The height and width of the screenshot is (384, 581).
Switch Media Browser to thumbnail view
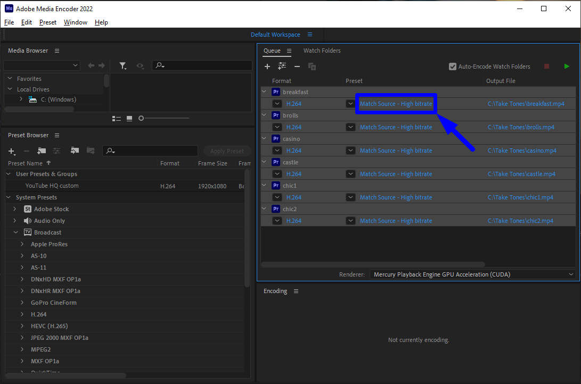click(129, 118)
